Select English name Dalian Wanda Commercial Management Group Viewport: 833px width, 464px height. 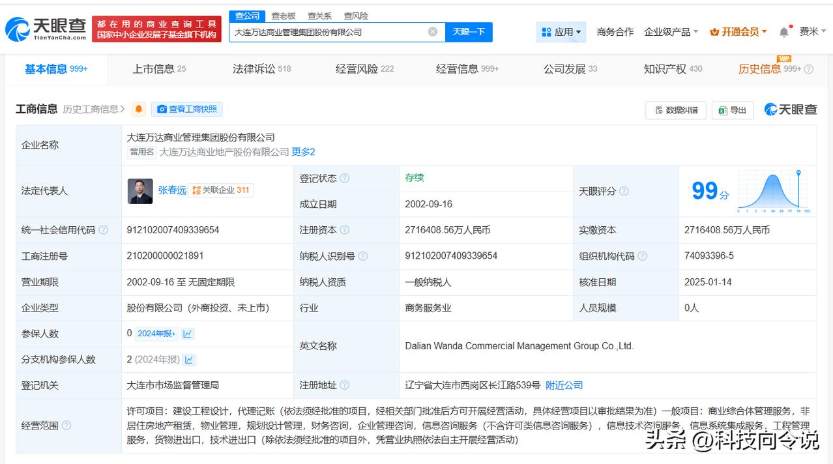pyautogui.click(x=519, y=346)
